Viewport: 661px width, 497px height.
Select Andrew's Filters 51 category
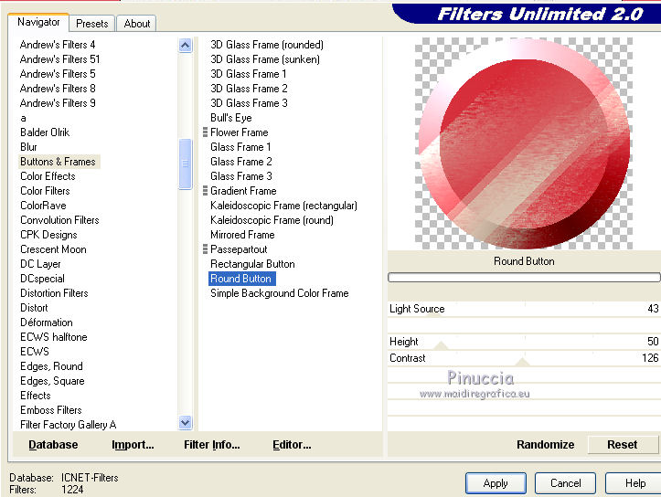coord(59,59)
